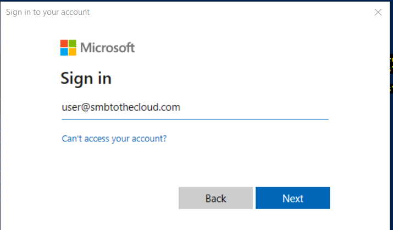
Task: Click the "Sign in to your account" window title
Action: pos(48,12)
